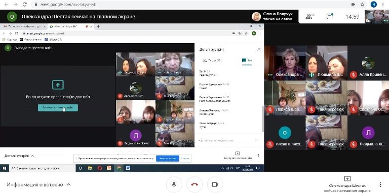Click the camera permission icon in the address bar

coord(353,5)
